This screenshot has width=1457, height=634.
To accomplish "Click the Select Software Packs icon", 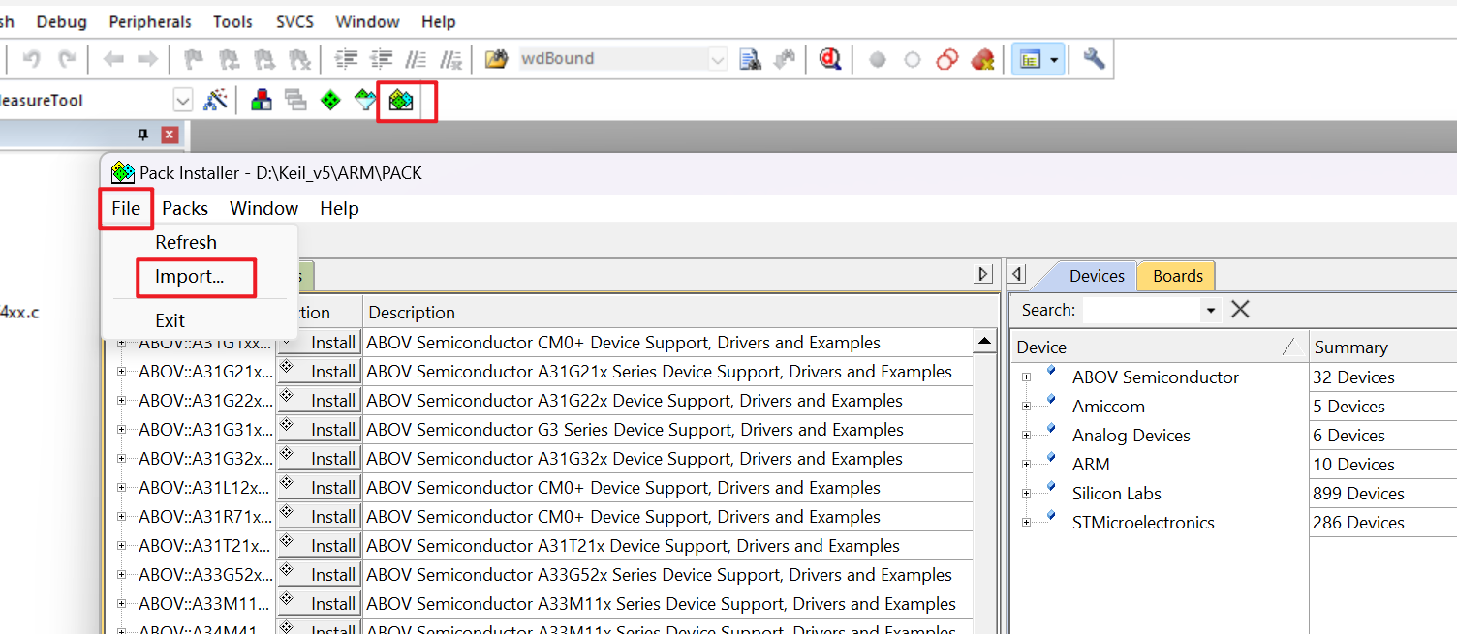I will pyautogui.click(x=365, y=101).
